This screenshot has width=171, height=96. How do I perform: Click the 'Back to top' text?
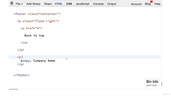[34, 35]
